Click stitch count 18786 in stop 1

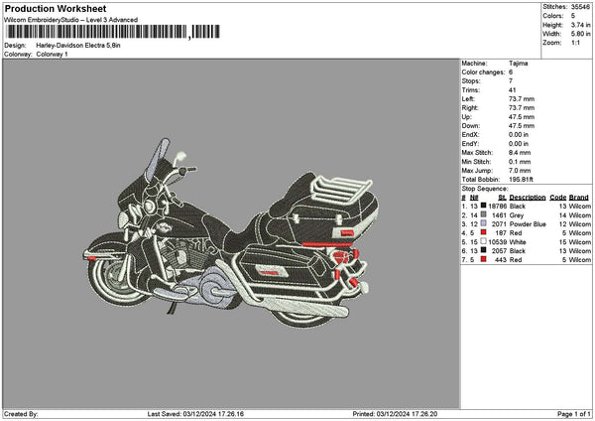(498, 206)
